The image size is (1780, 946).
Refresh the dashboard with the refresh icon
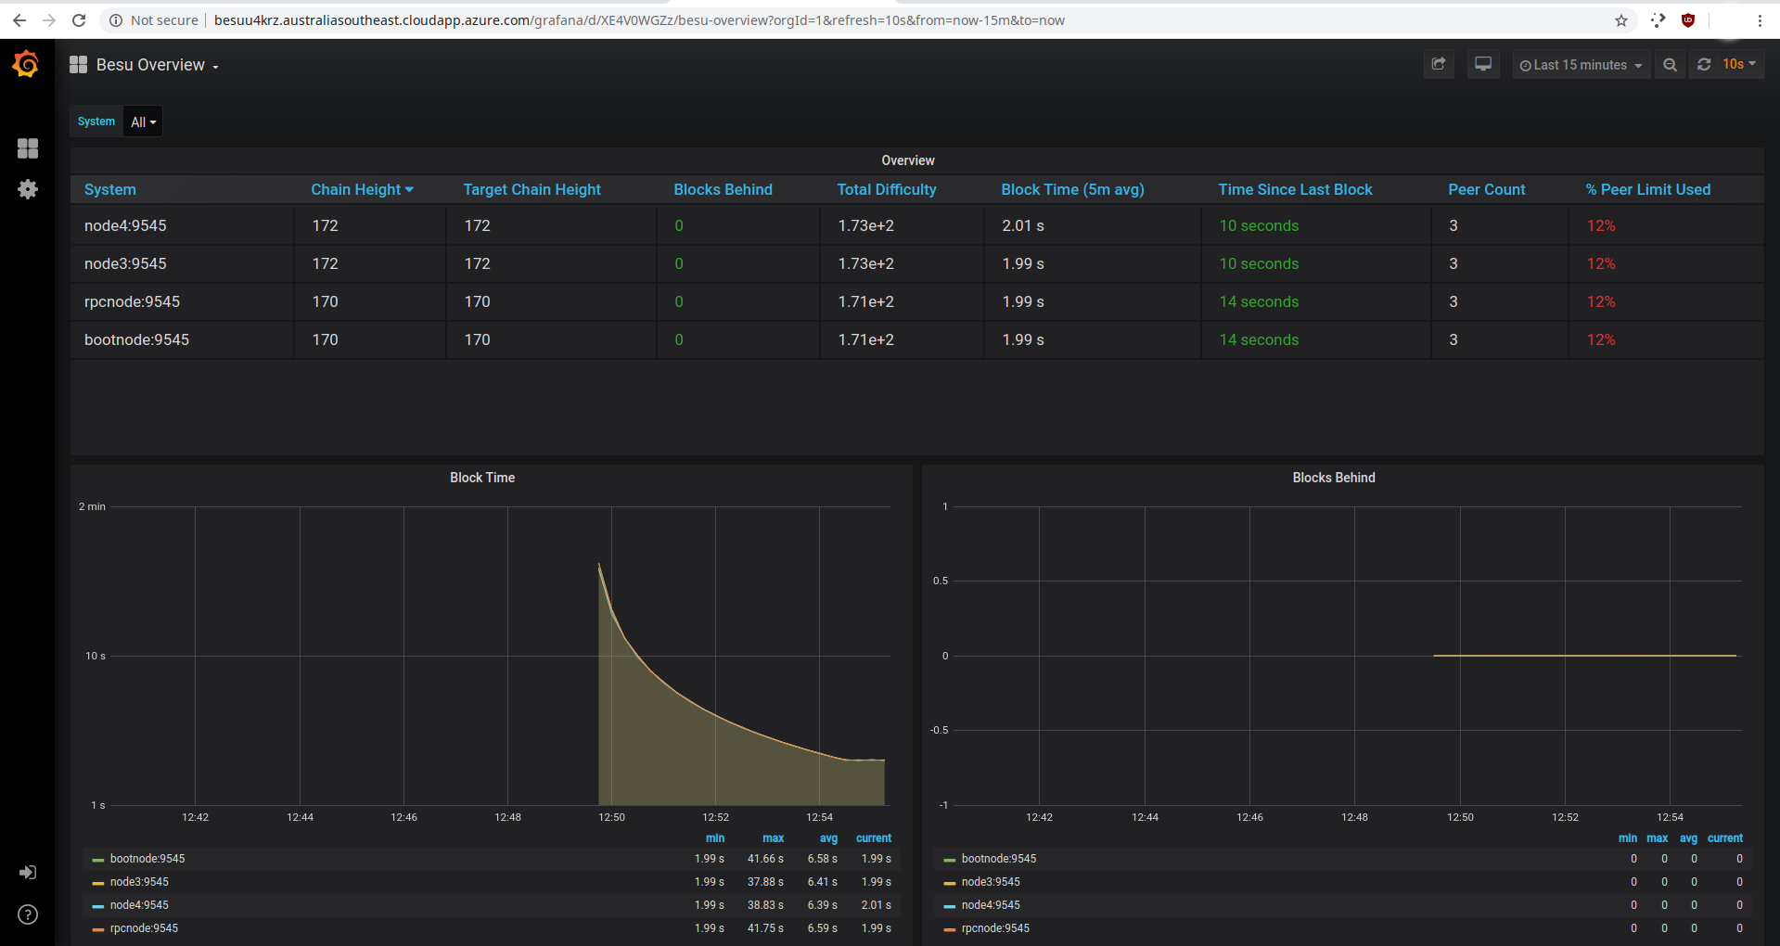pos(1704,64)
